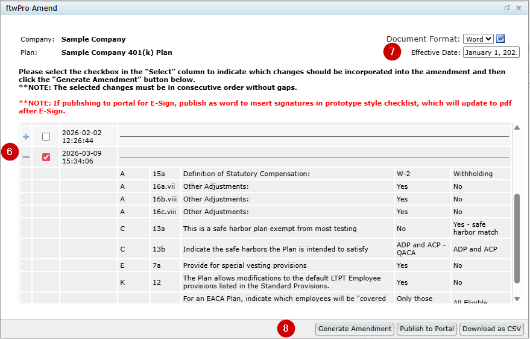
Task: Select the '7a' item number cell
Action: [165, 265]
